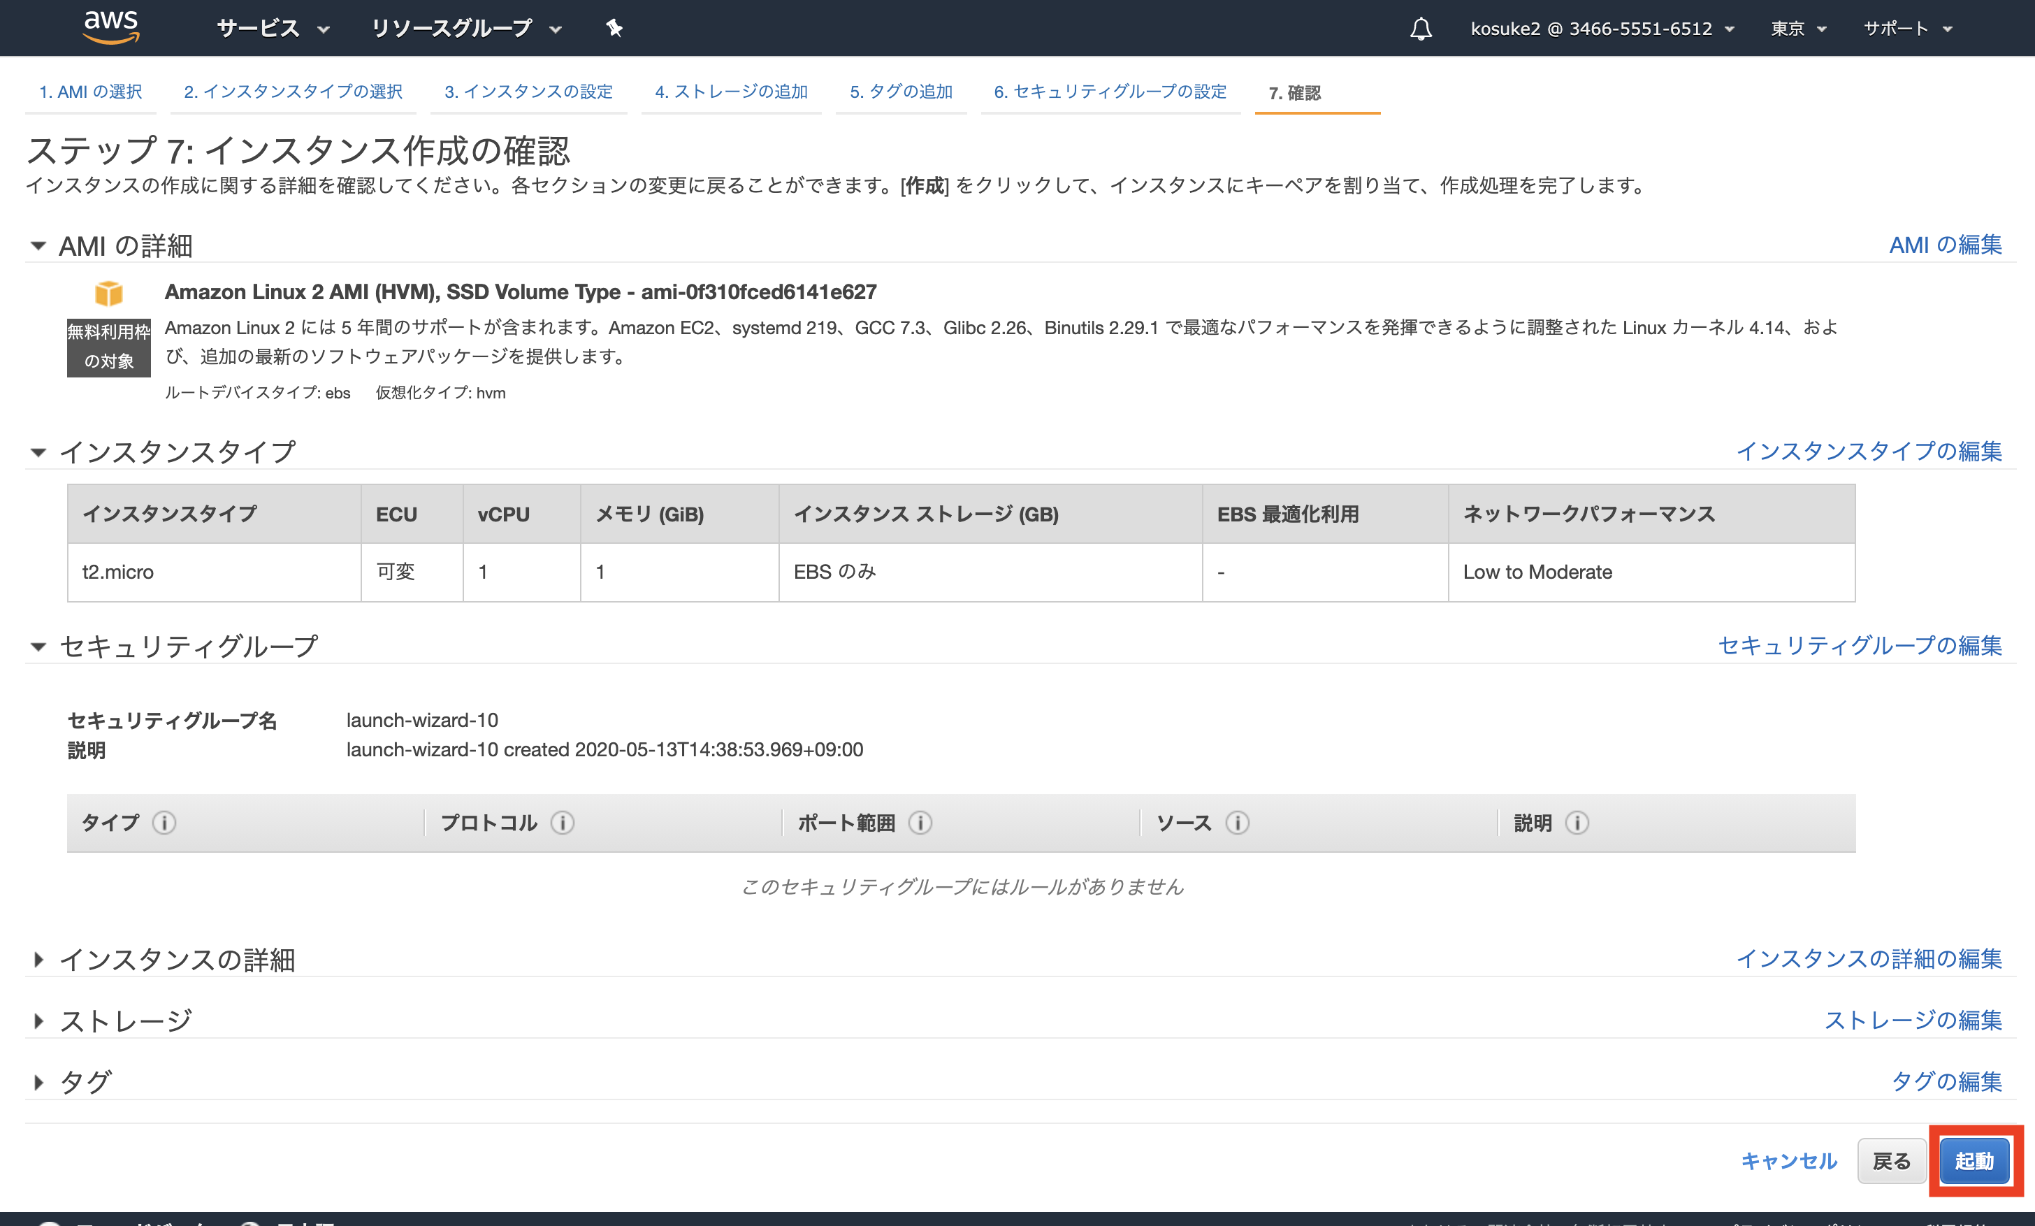The height and width of the screenshot is (1226, 2035).
Task: Click the セキュリティグループの編集 link
Action: (1860, 645)
